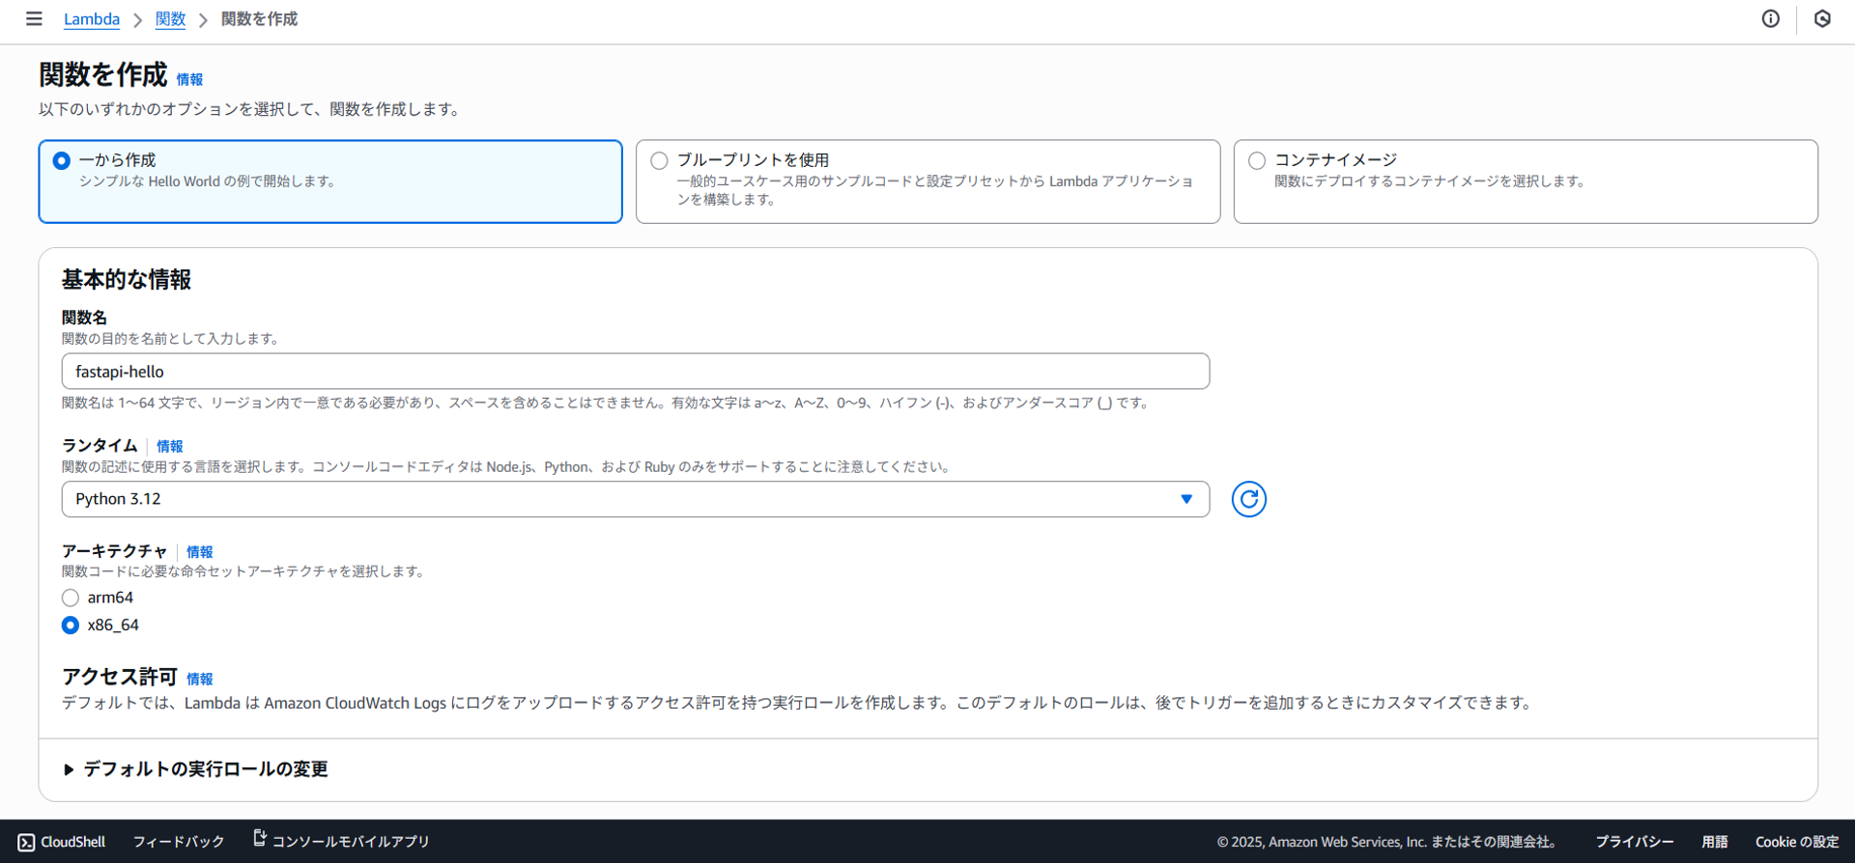The image size is (1855, 863).
Task: Click the info circle icon at top right
Action: (1770, 19)
